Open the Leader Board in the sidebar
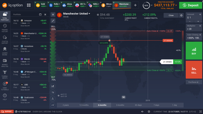The height and width of the screenshot is (114, 203). pos(5,51)
